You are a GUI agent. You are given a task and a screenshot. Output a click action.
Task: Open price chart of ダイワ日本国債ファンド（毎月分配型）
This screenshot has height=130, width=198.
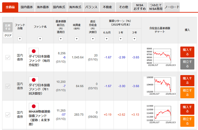159,57
